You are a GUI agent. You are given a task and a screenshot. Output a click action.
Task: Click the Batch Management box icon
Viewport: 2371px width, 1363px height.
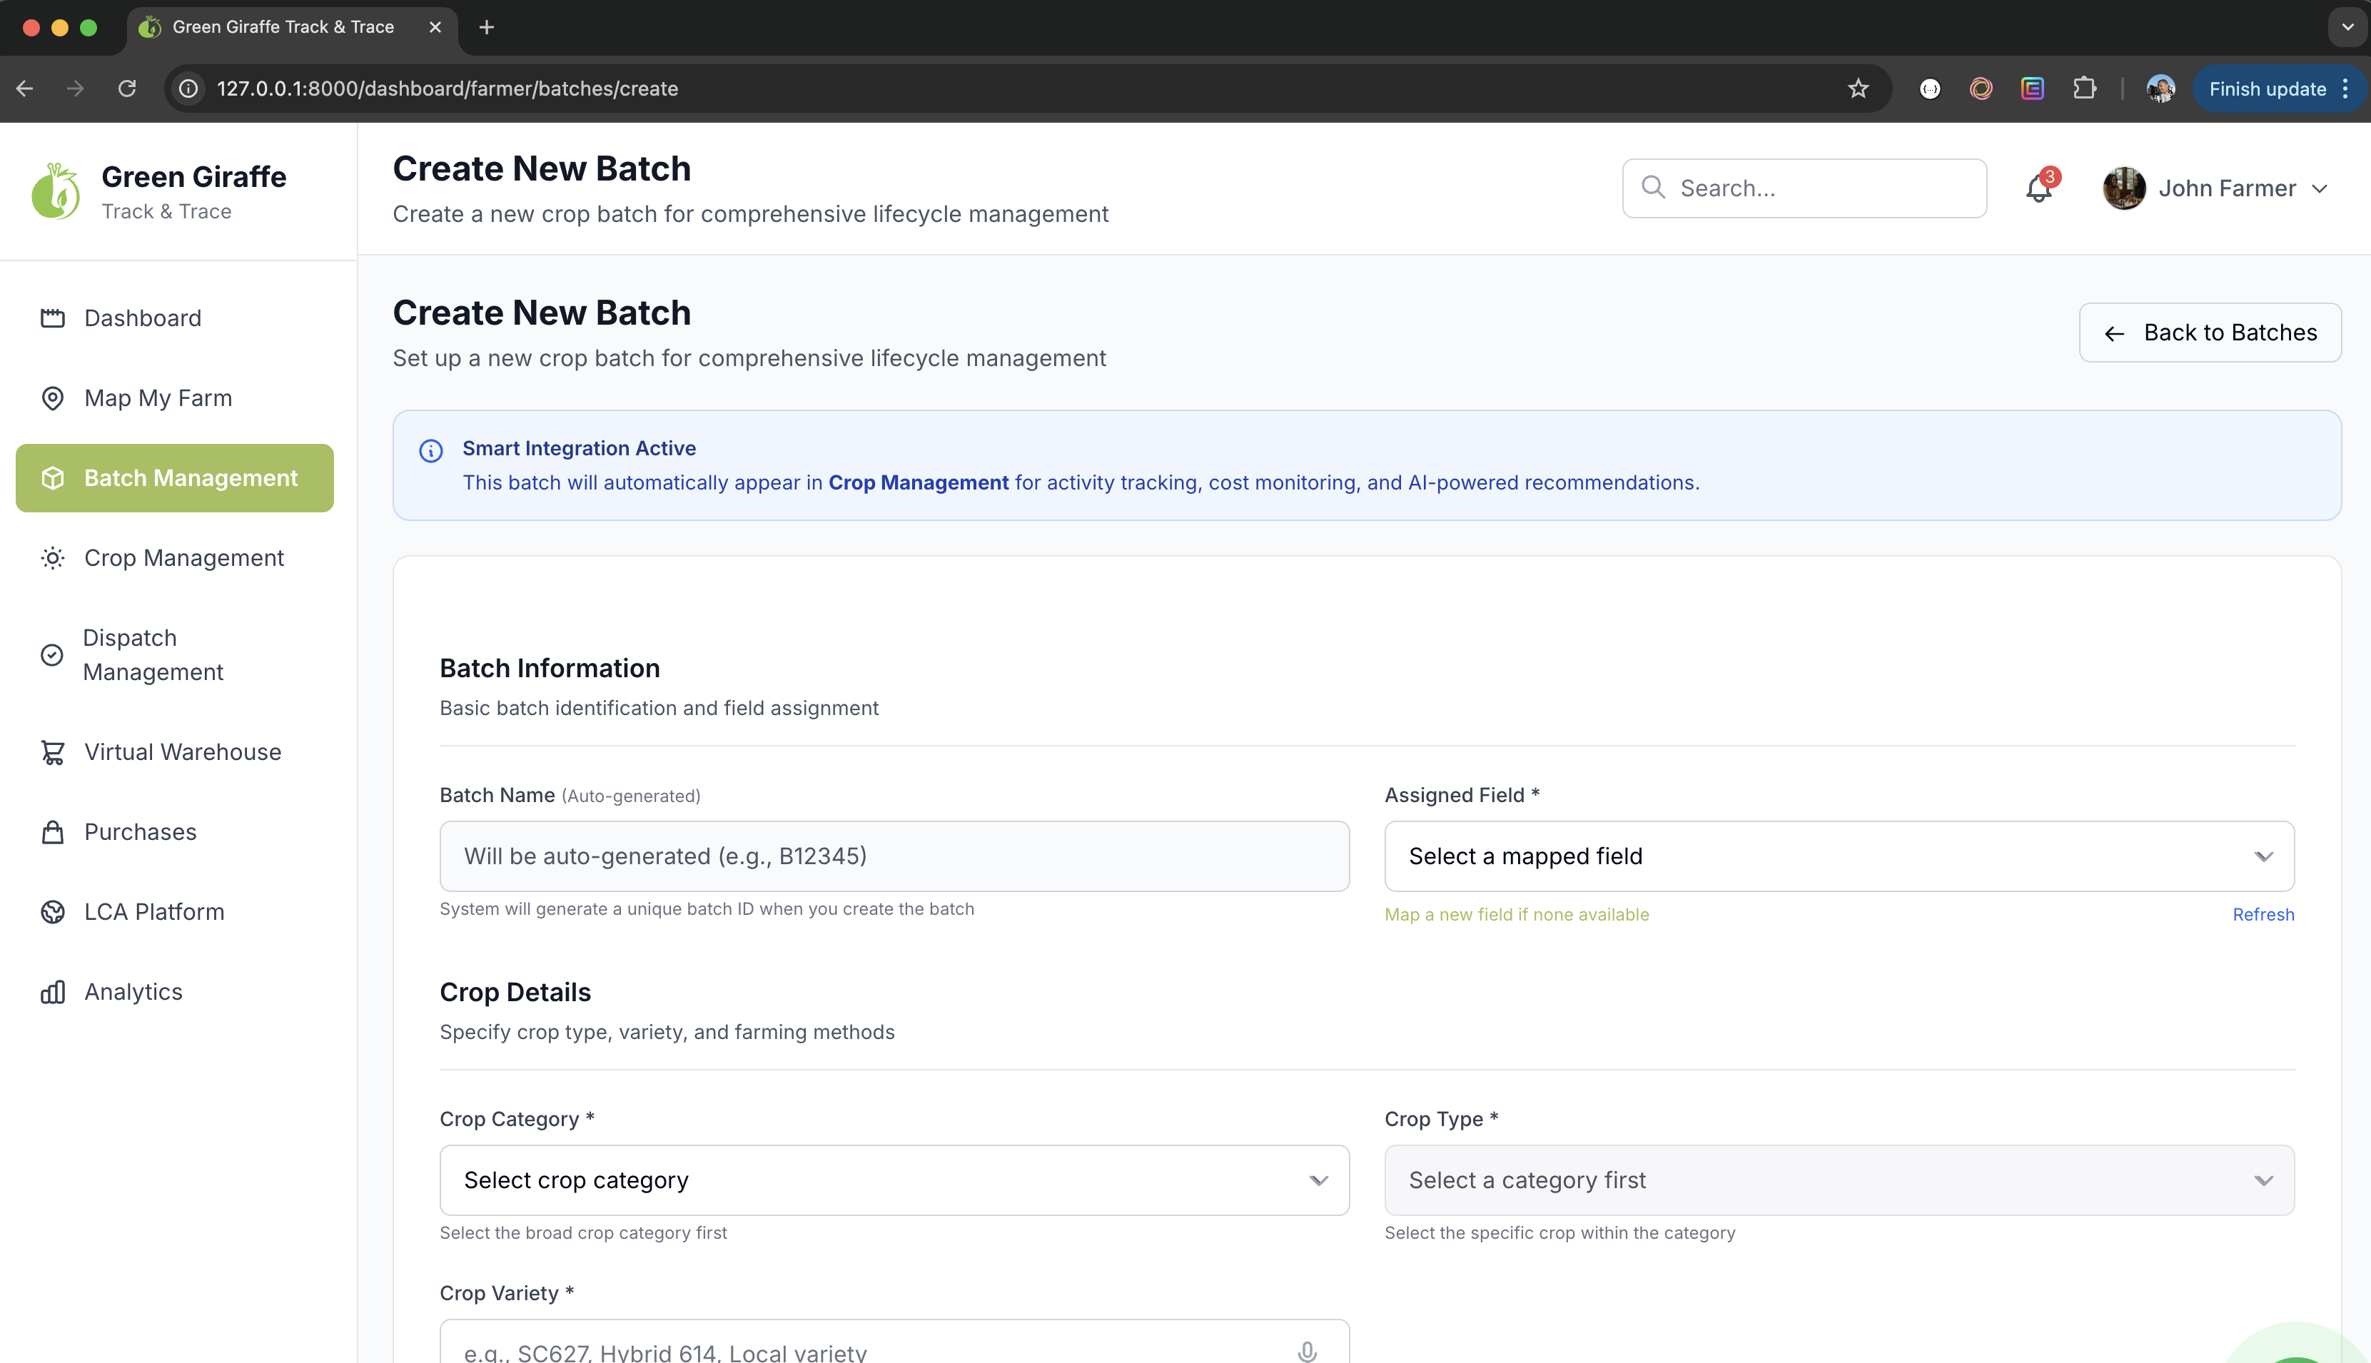tap(52, 477)
